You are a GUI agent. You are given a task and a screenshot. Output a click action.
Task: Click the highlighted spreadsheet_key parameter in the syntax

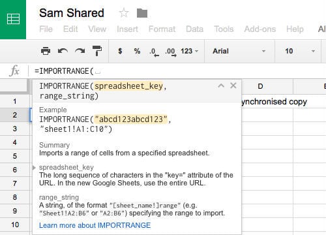(128, 86)
